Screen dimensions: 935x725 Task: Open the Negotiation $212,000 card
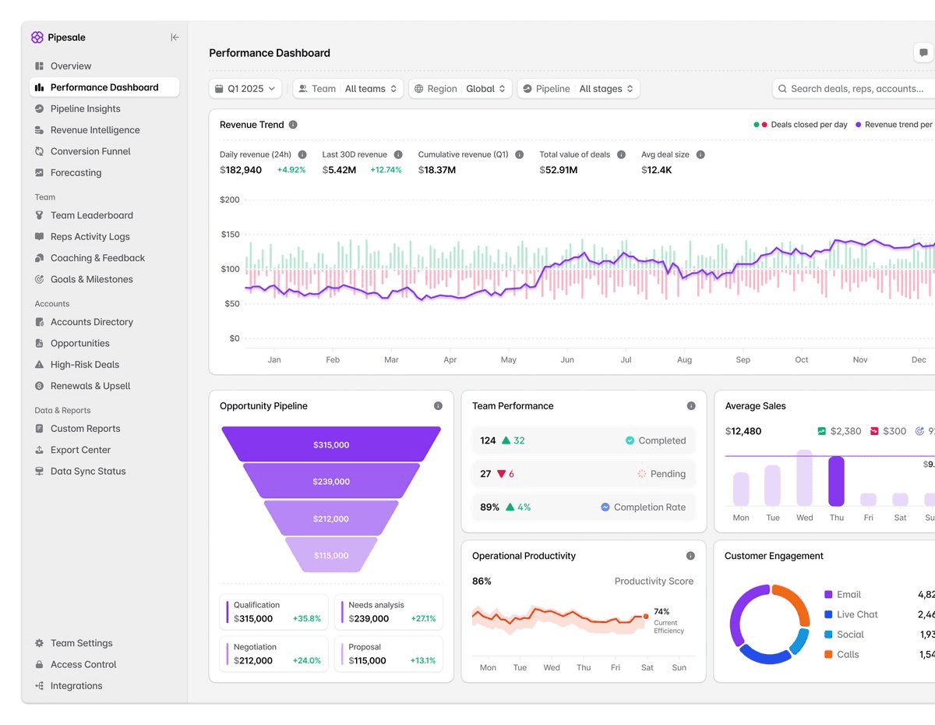[273, 653]
